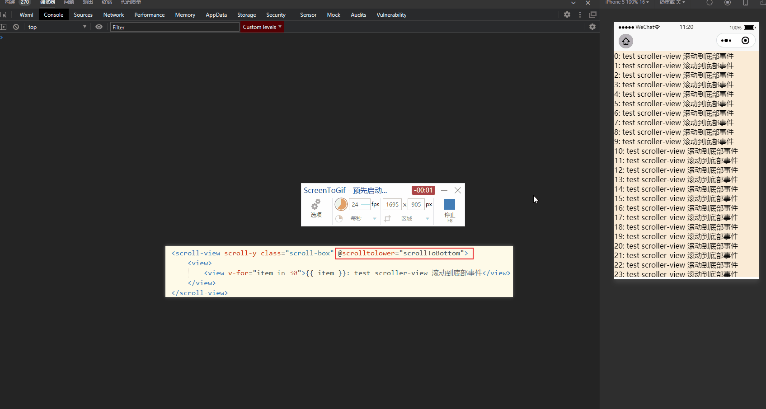The height and width of the screenshot is (409, 766).
Task: Open mini program three-dot capsule menu
Action: (726, 41)
